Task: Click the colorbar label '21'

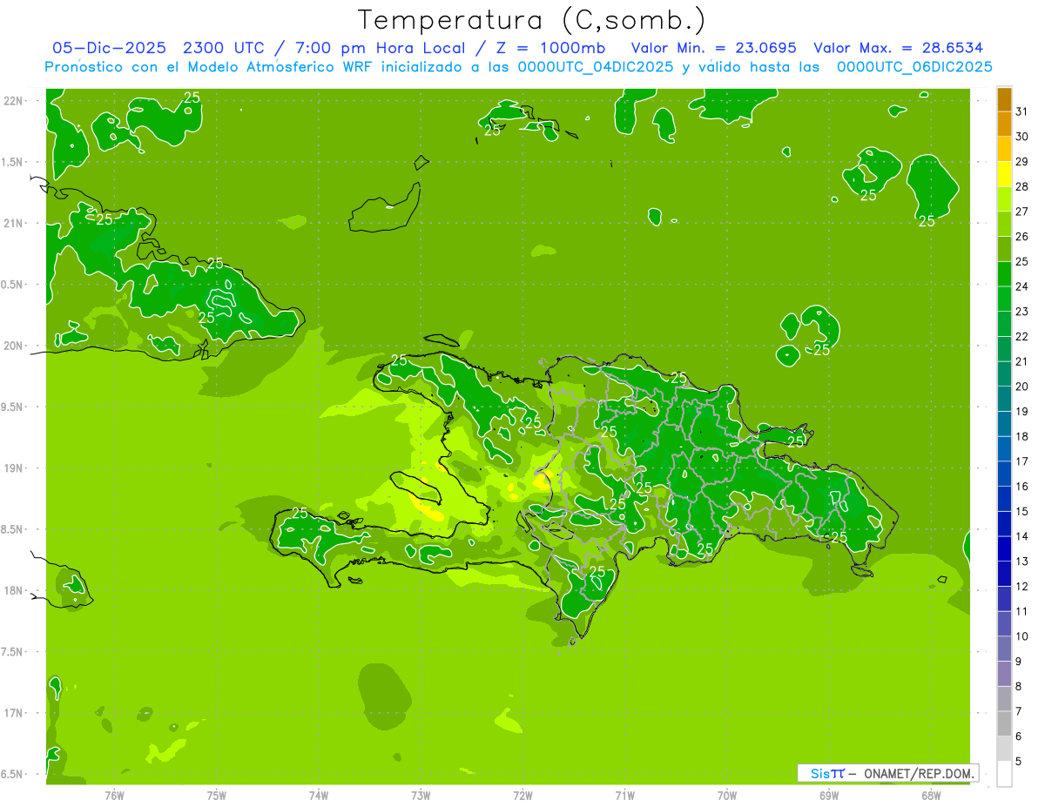Action: pyautogui.click(x=1022, y=361)
